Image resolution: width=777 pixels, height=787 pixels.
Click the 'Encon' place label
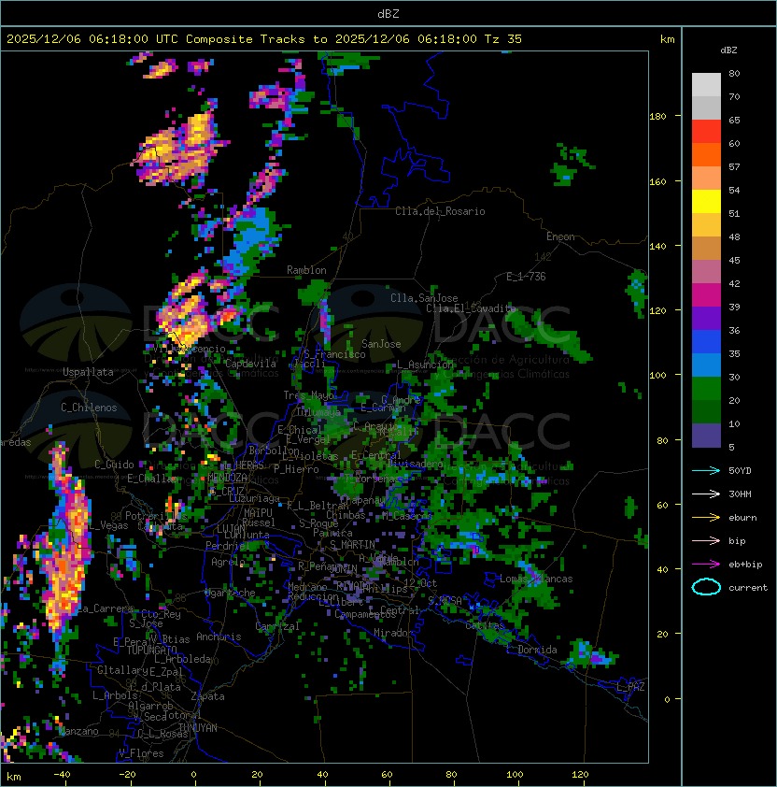(x=560, y=236)
